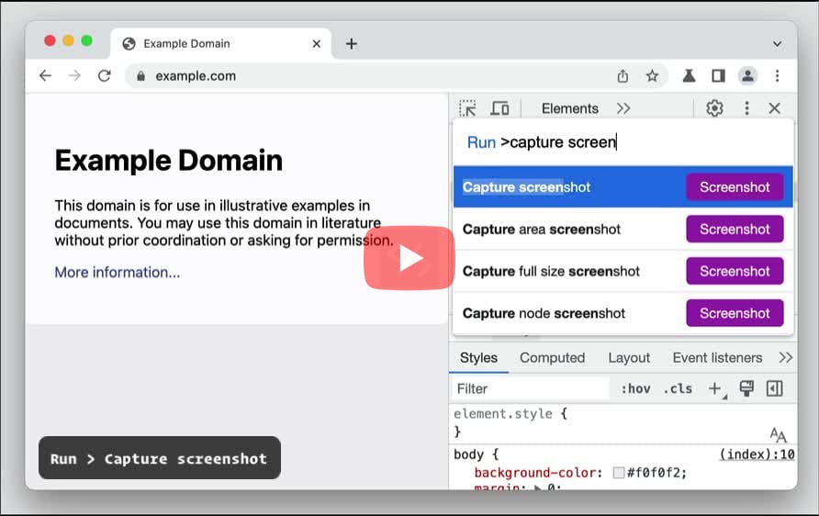Open font editor AA icon

pyautogui.click(x=778, y=434)
